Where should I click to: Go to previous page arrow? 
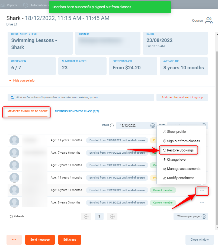pos(86,216)
